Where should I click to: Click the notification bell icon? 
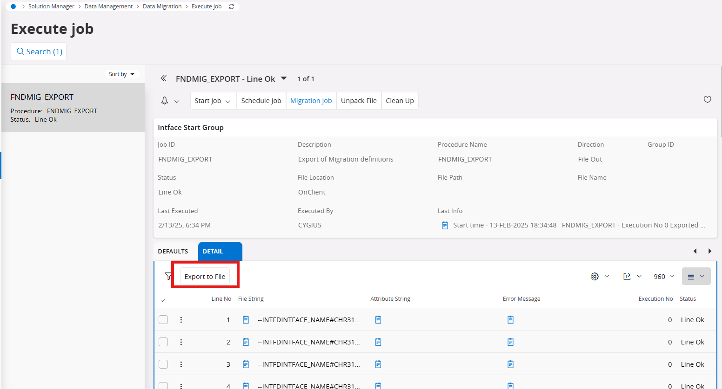tap(165, 101)
